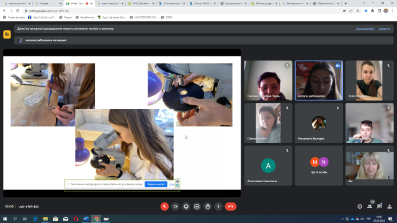Image resolution: width=397 pixels, height=223 pixels.
Task: Close the active Meet tab
Action: 91,4
